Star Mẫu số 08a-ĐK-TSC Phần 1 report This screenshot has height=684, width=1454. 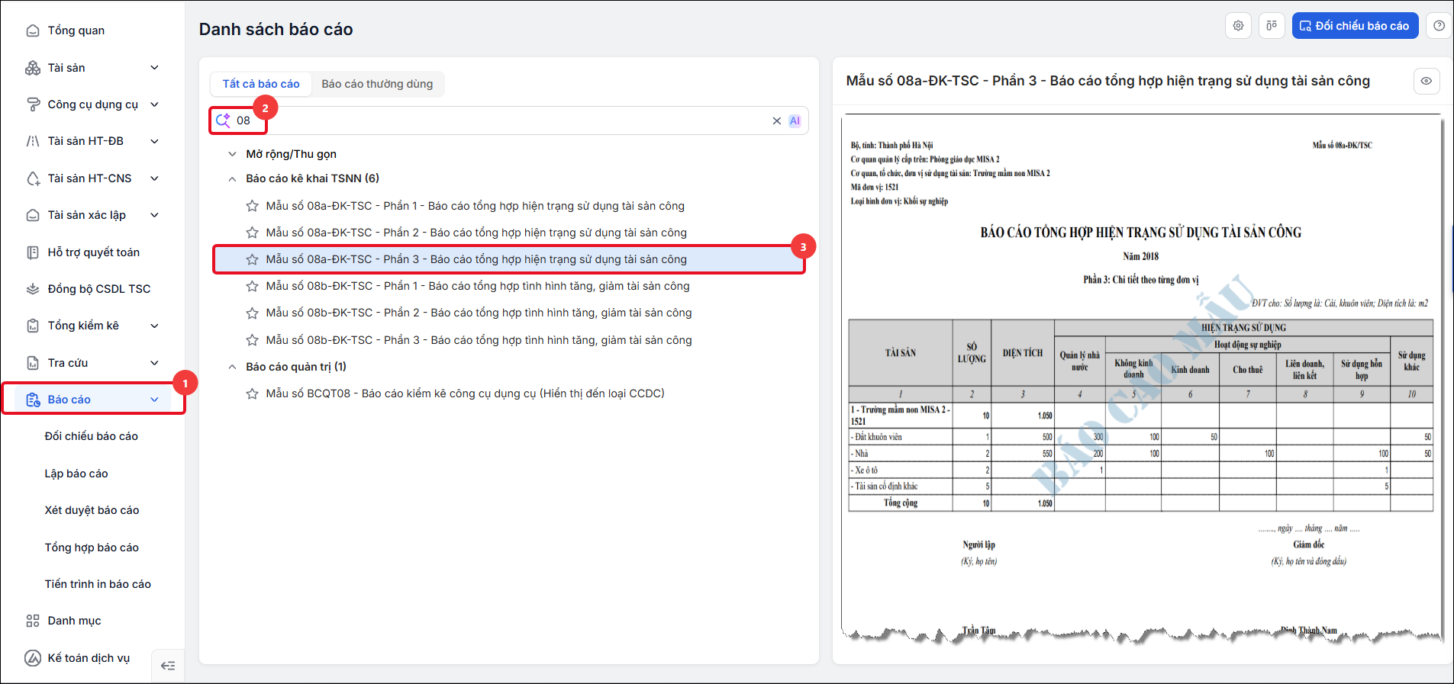252,206
